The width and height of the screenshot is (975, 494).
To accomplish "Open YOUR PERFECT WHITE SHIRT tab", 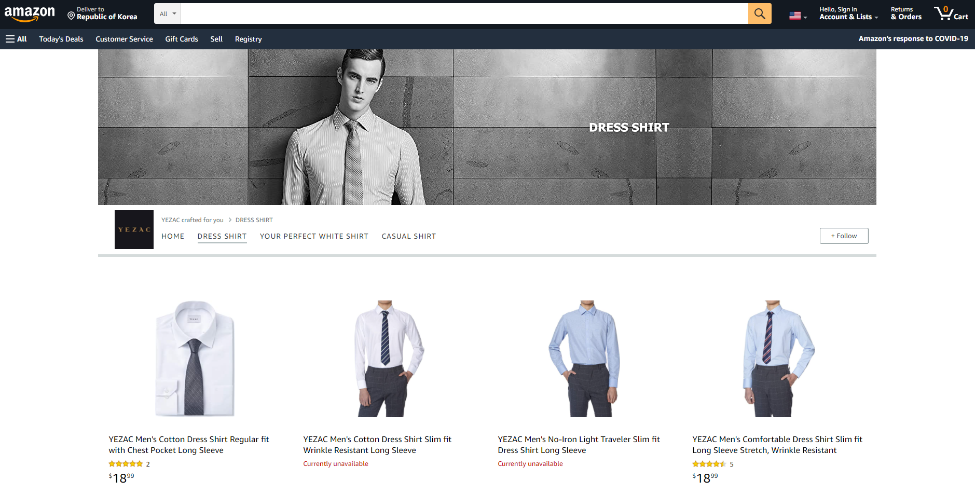I will click(x=314, y=236).
